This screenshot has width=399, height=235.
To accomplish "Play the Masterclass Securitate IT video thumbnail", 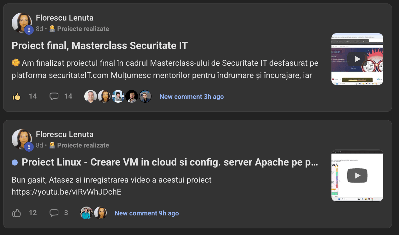I will pos(357,59).
